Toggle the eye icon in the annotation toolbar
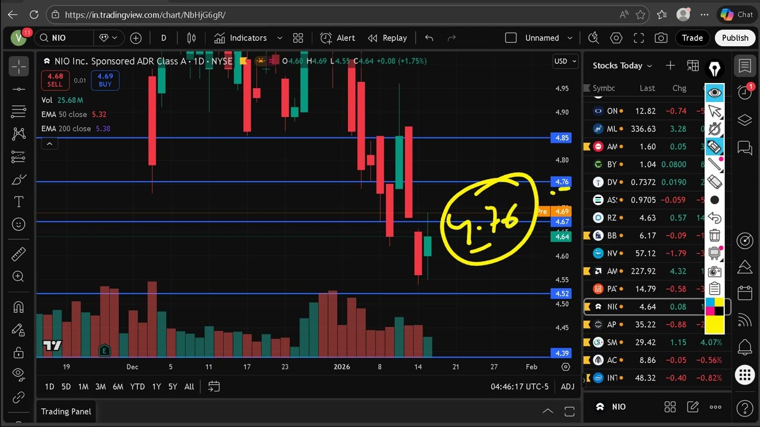The image size is (760, 427). tap(715, 93)
